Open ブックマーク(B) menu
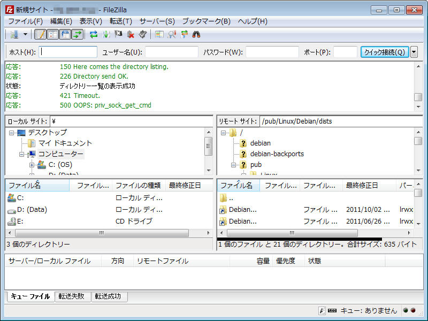 207,21
